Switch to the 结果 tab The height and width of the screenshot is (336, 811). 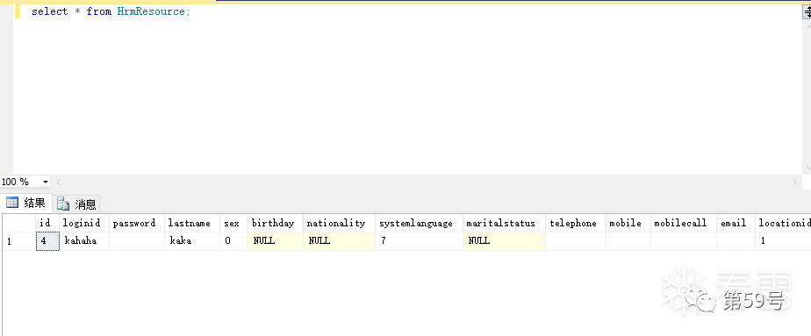pyautogui.click(x=25, y=203)
